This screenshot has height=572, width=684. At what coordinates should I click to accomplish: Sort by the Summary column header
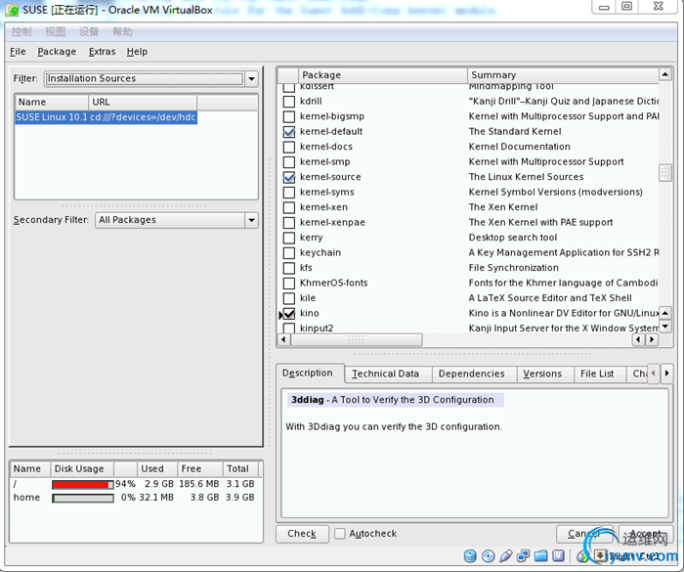click(x=563, y=74)
